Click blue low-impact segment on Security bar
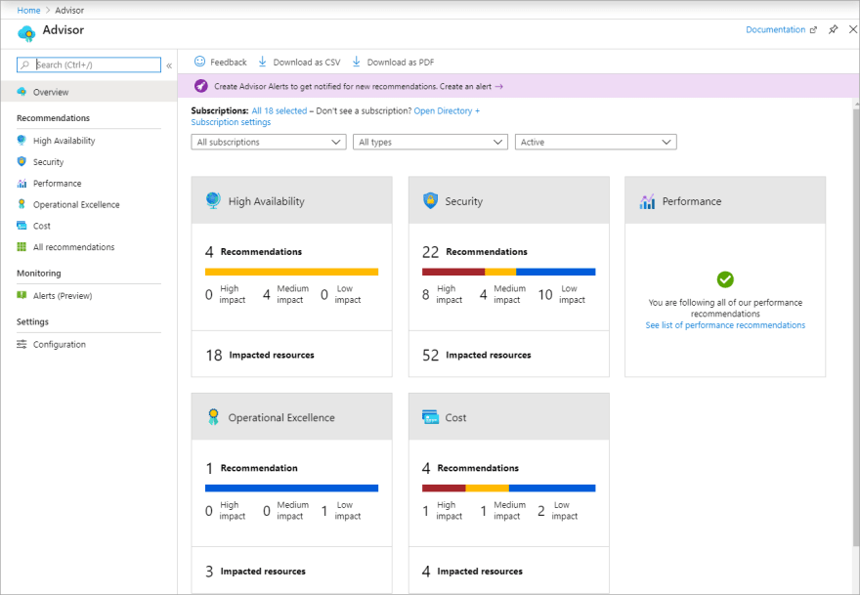 tap(556, 272)
